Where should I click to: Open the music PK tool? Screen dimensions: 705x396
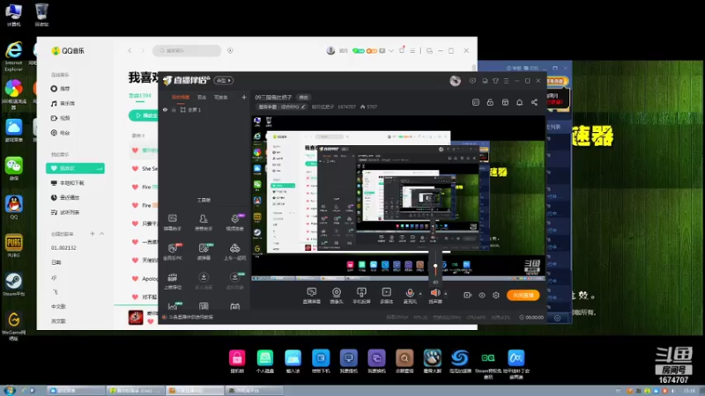[172, 252]
